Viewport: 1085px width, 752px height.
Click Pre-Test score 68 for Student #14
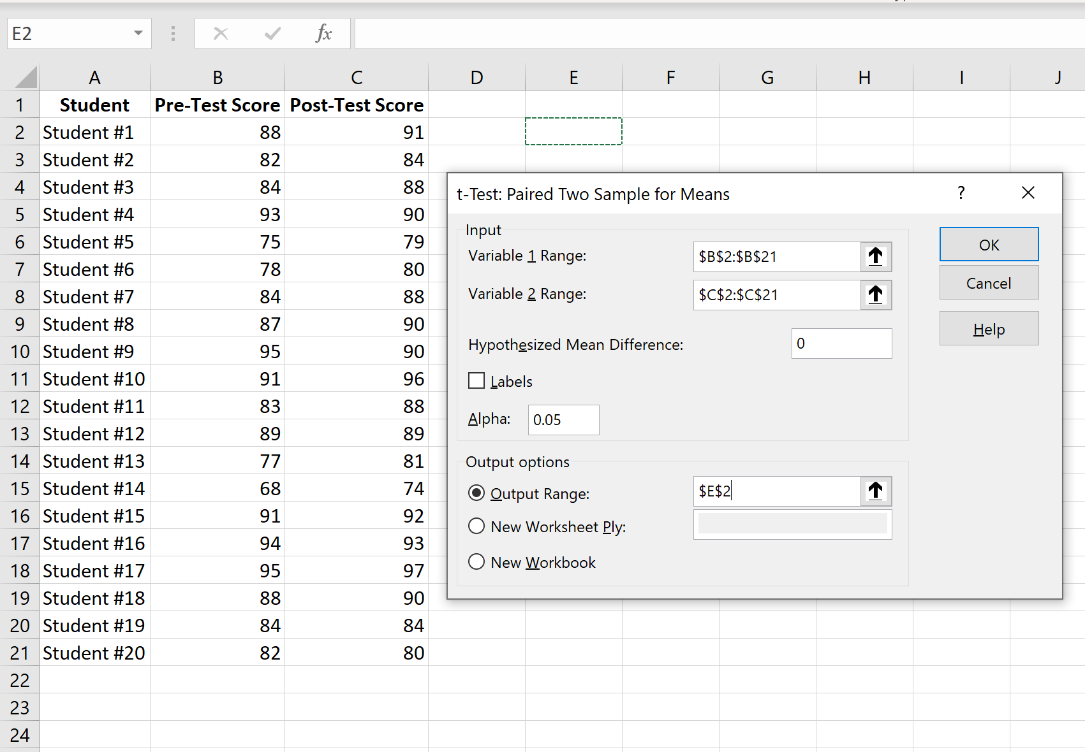(218, 488)
